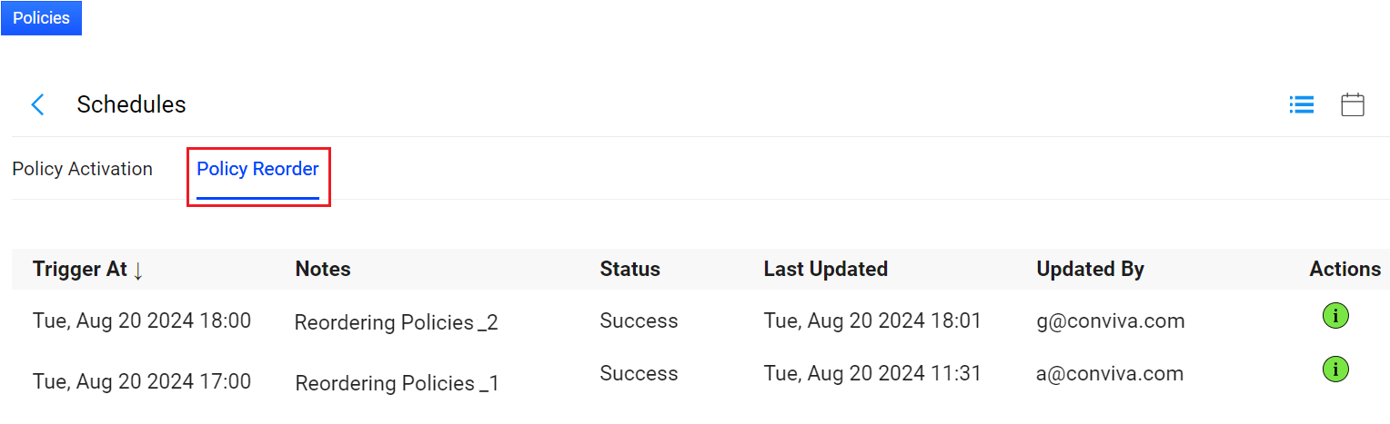Click the Updated By column header
1390x424 pixels.
1090,270
